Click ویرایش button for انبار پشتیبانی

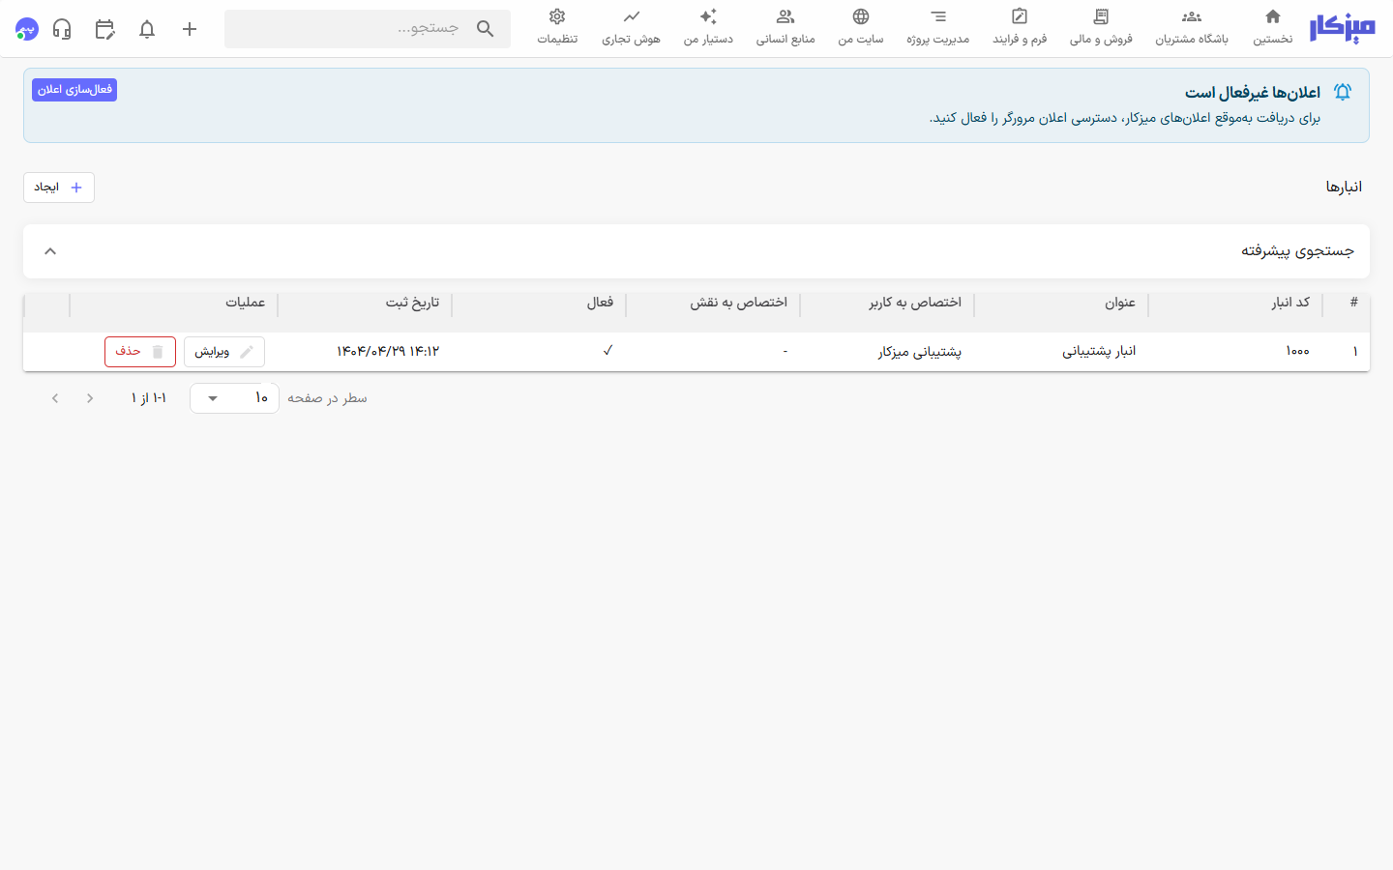[224, 352]
